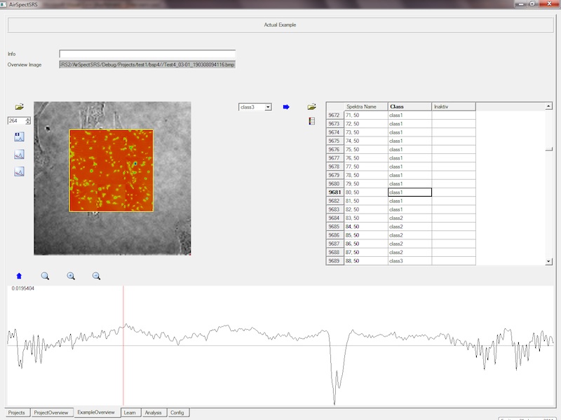Click into the Info text field

pos(147,54)
